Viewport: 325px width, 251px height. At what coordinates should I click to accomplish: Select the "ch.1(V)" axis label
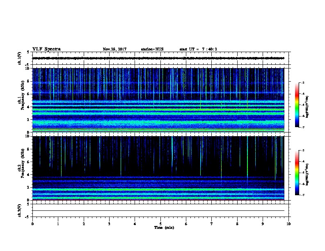19,58
